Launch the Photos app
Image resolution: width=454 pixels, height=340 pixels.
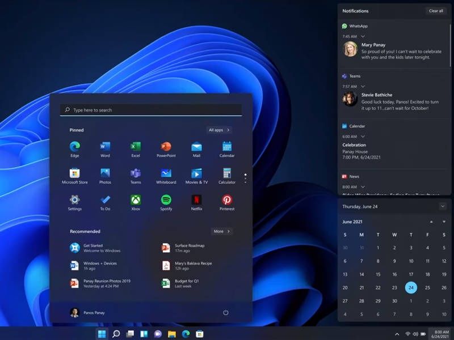[x=105, y=176]
